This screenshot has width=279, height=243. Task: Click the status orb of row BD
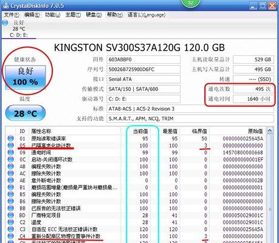pos(10,215)
